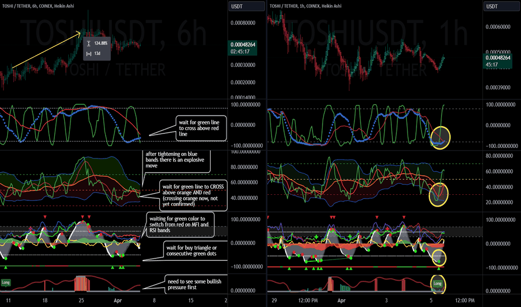Select 'need to see some bullish pressure' note

point(196,285)
